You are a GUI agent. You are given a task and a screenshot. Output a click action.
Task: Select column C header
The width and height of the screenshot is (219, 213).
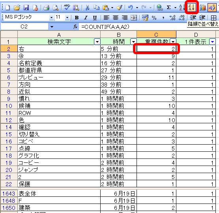tap(156, 34)
